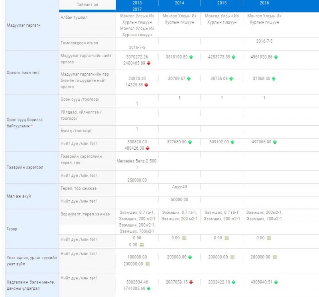
Task: Select the 2013 year column header
Action: (137, 3)
